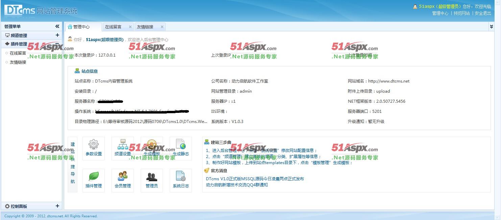Click the home icon on 管理中心 tab
The width and height of the screenshot is (501, 220).
point(70,27)
